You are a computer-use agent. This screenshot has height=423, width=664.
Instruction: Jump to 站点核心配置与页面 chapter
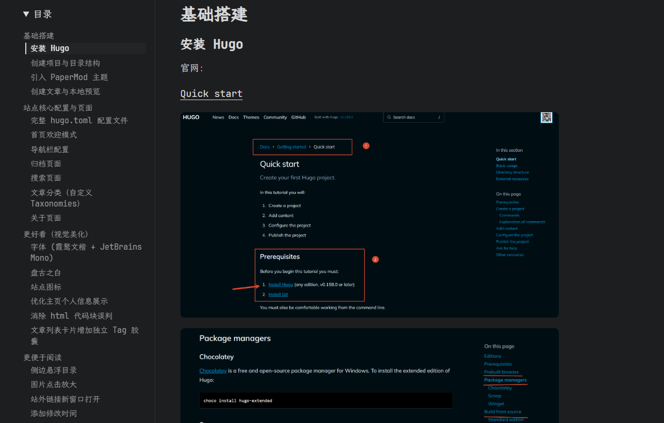pos(58,108)
